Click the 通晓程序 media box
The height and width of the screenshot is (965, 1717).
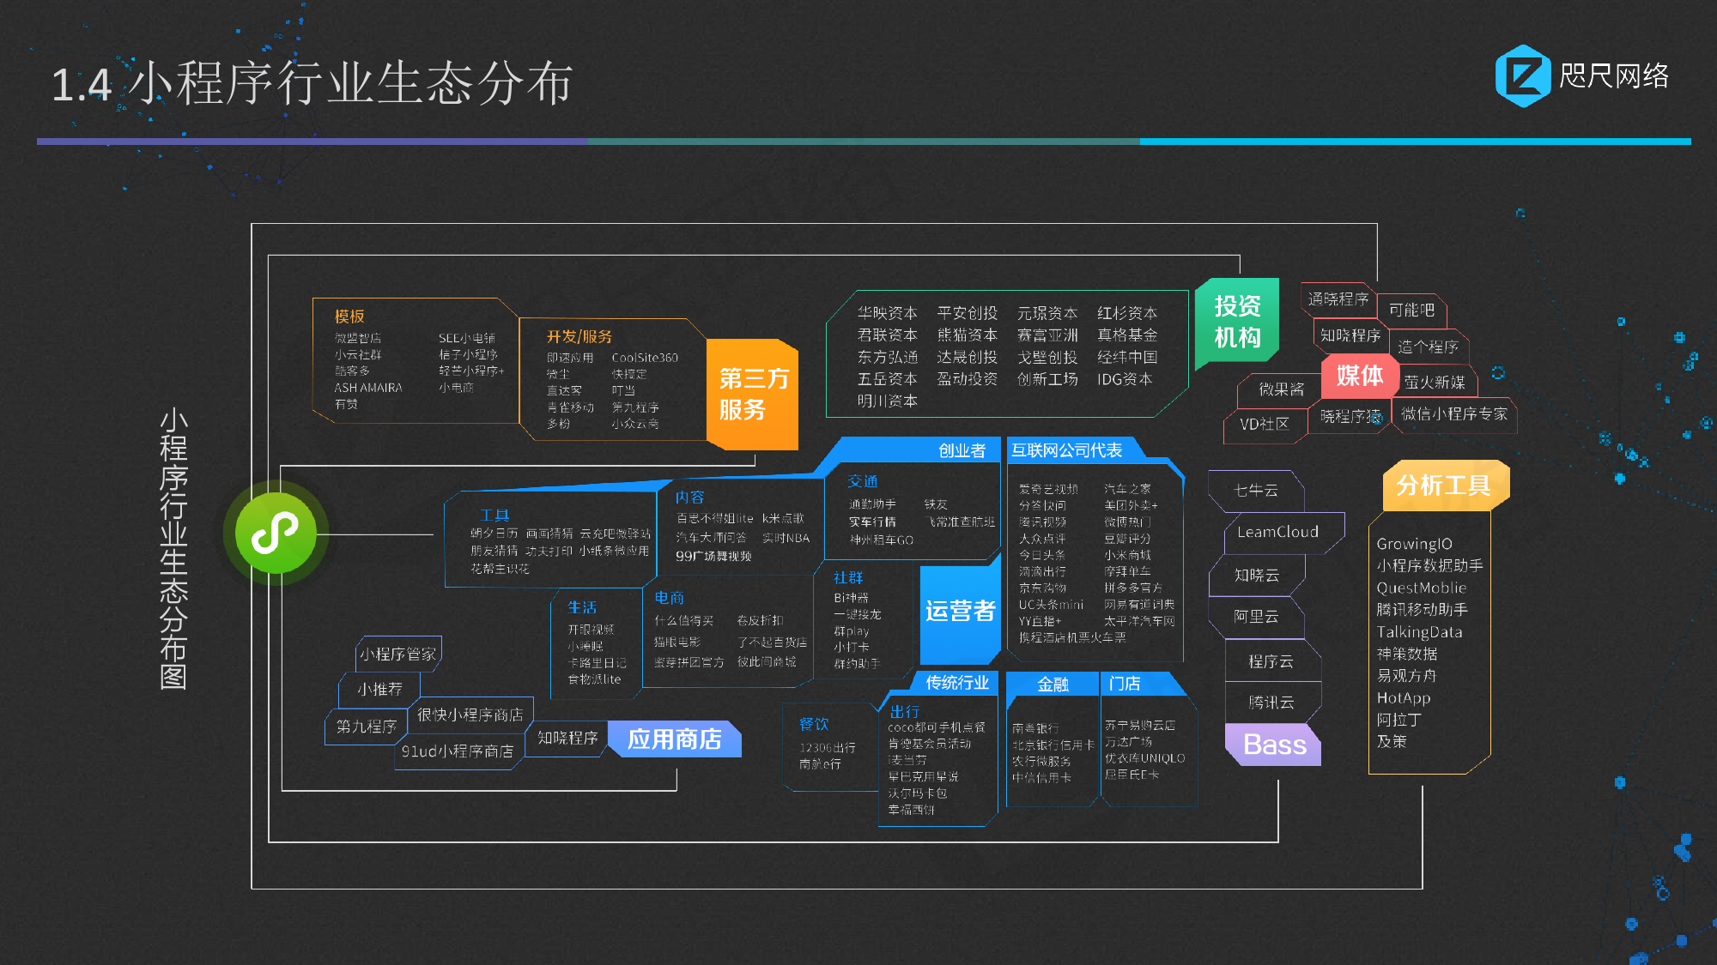coord(1338,299)
